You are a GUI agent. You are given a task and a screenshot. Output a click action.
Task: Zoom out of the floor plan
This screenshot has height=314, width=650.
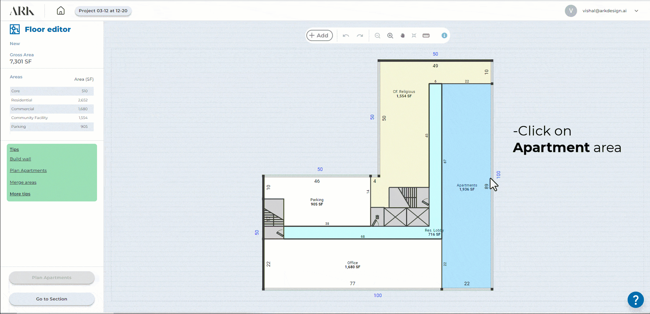377,36
